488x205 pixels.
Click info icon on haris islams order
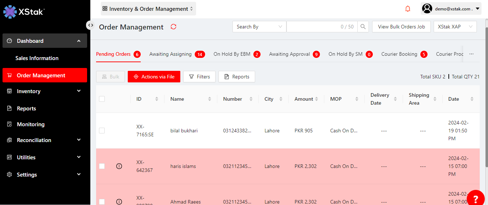click(x=119, y=166)
